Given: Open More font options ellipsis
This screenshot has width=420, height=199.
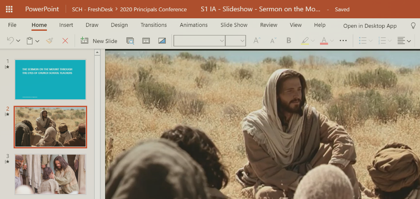Looking at the screenshot, I should pos(343,41).
